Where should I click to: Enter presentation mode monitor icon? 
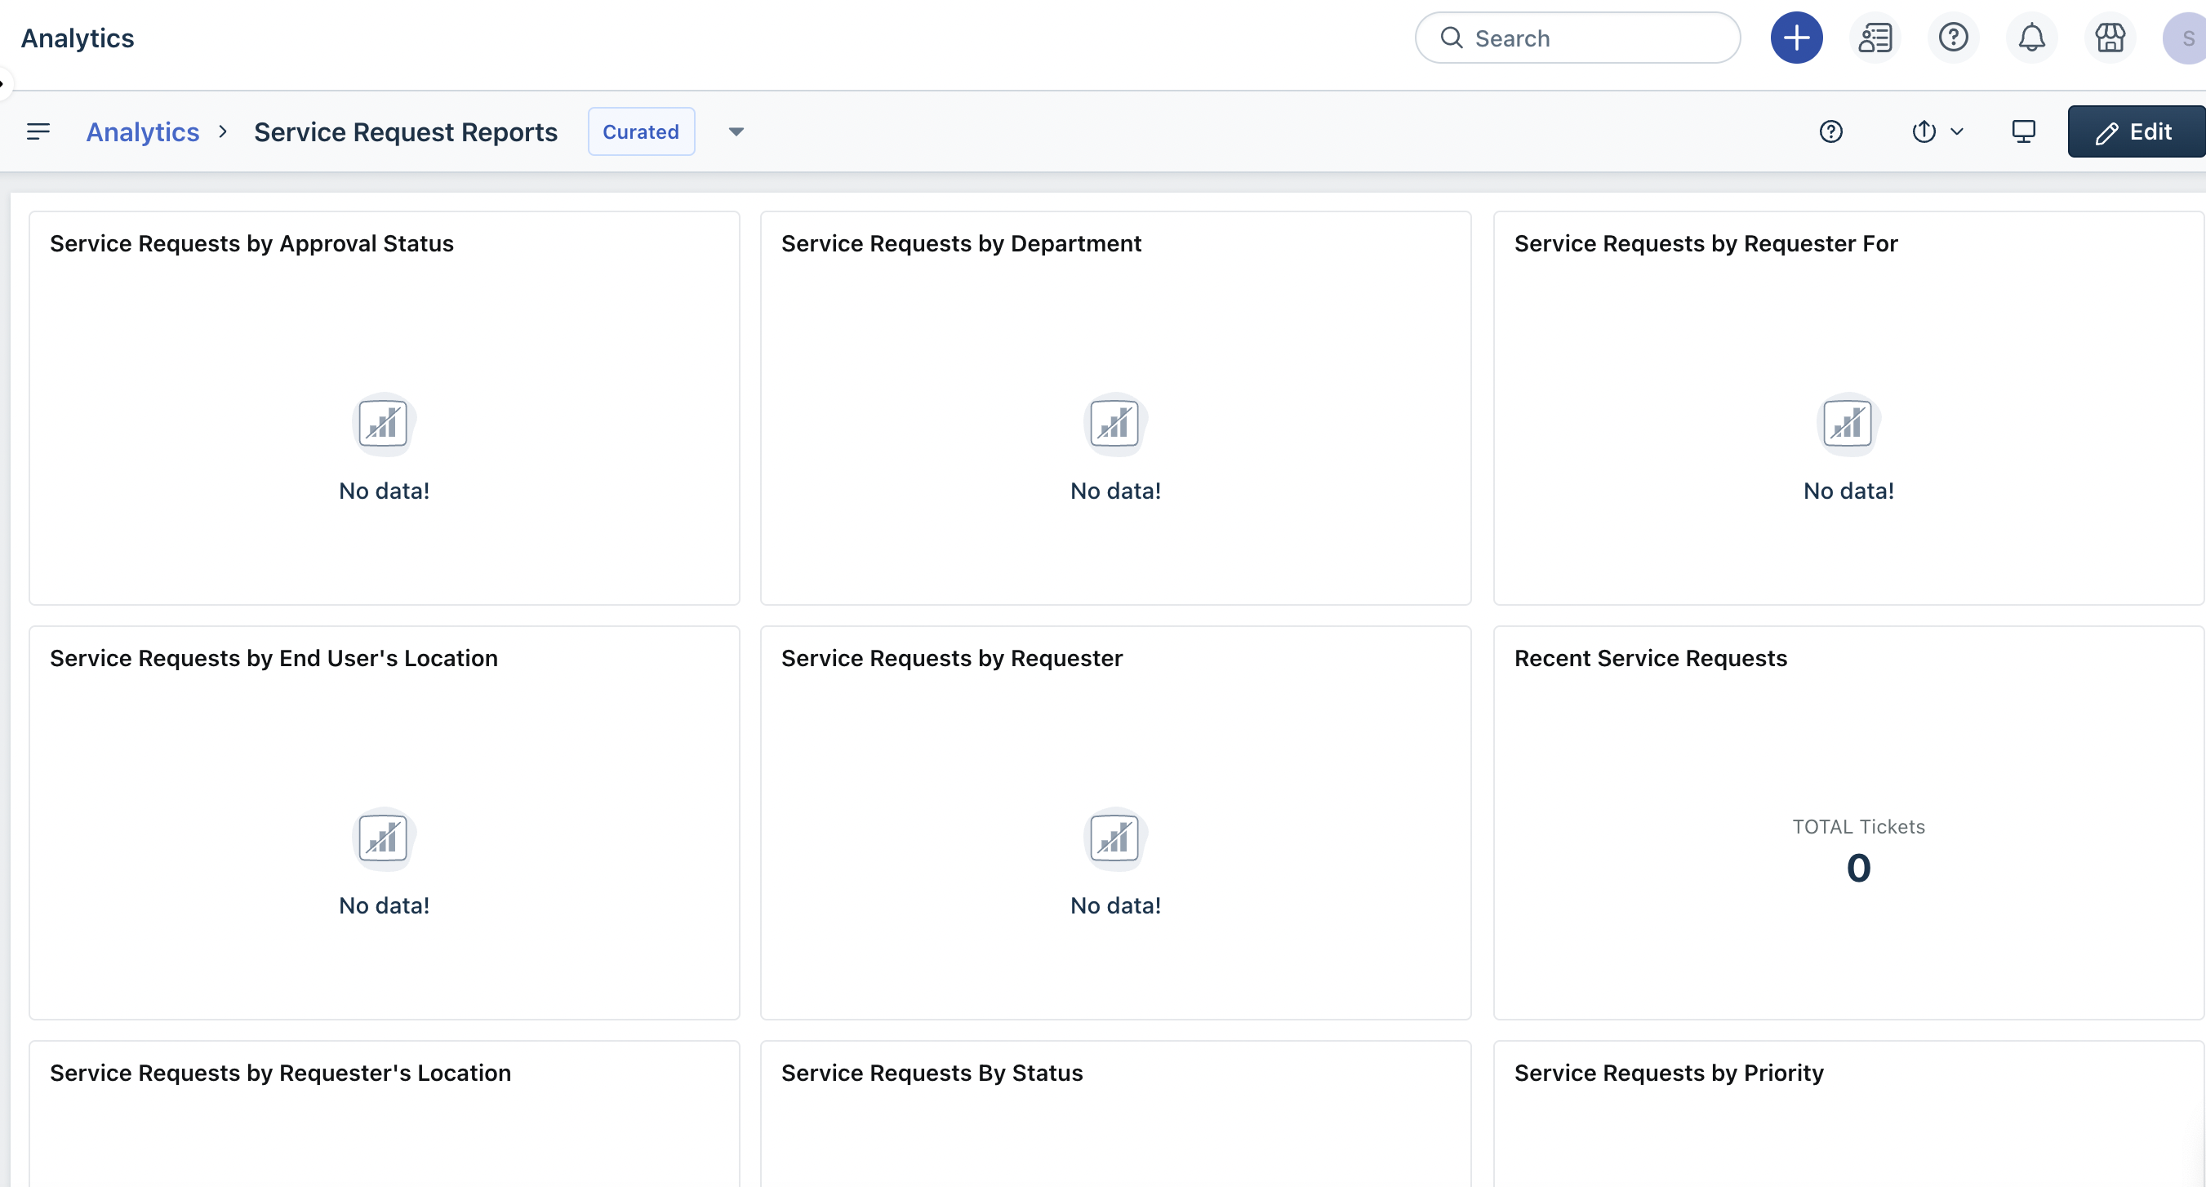click(x=2023, y=131)
